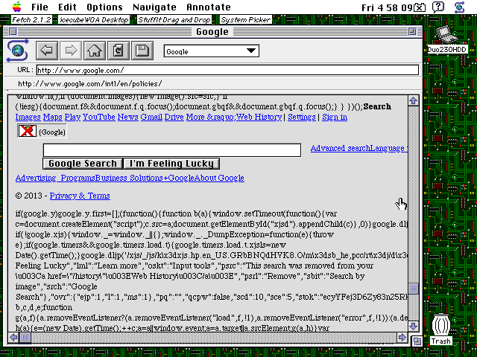Open the Business Solutions link

point(129,178)
